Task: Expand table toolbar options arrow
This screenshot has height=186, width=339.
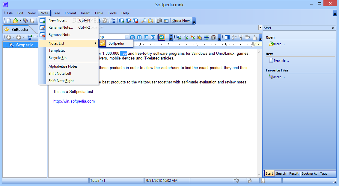Action: (x=260, y=38)
